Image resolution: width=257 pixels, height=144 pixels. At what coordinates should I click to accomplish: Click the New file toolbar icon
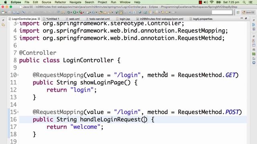[3, 12]
